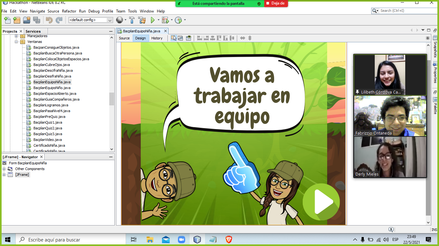Open the Refactor menu
The width and height of the screenshot is (439, 246).
(x=69, y=11)
